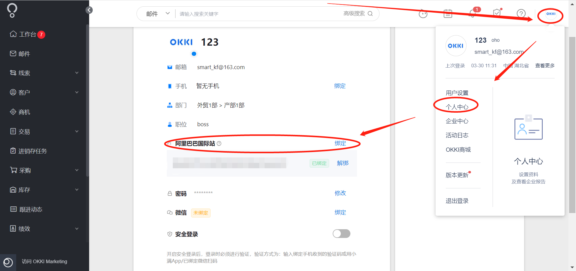Expand the 绩效 submenu chevron
576x271 pixels.
(77, 229)
